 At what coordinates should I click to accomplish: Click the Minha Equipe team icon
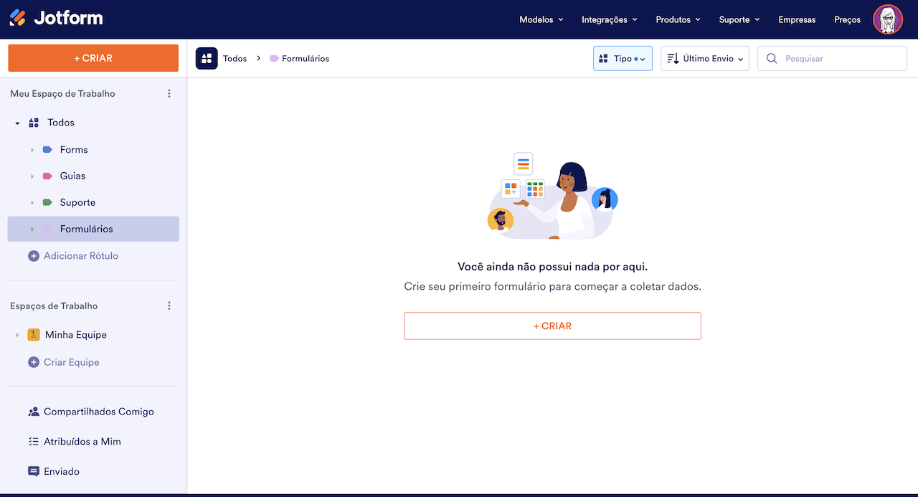click(x=34, y=335)
